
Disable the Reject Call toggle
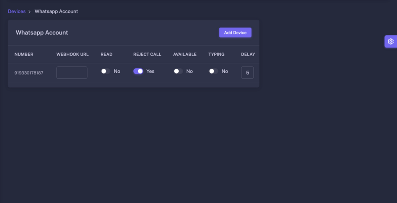138,71
